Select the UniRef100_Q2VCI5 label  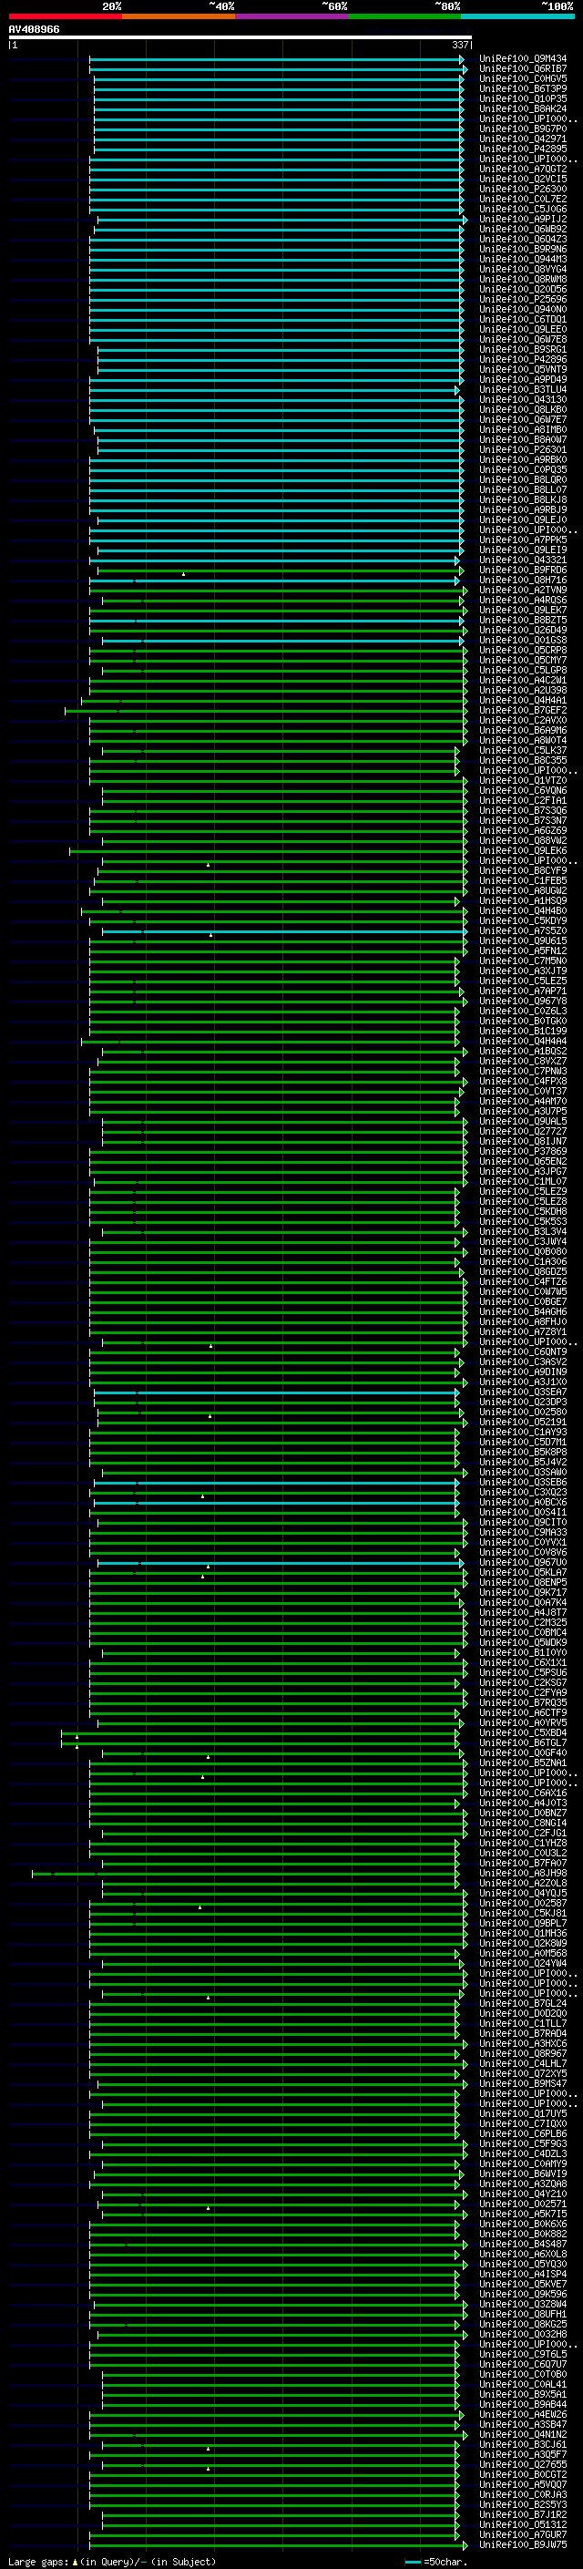[523, 180]
